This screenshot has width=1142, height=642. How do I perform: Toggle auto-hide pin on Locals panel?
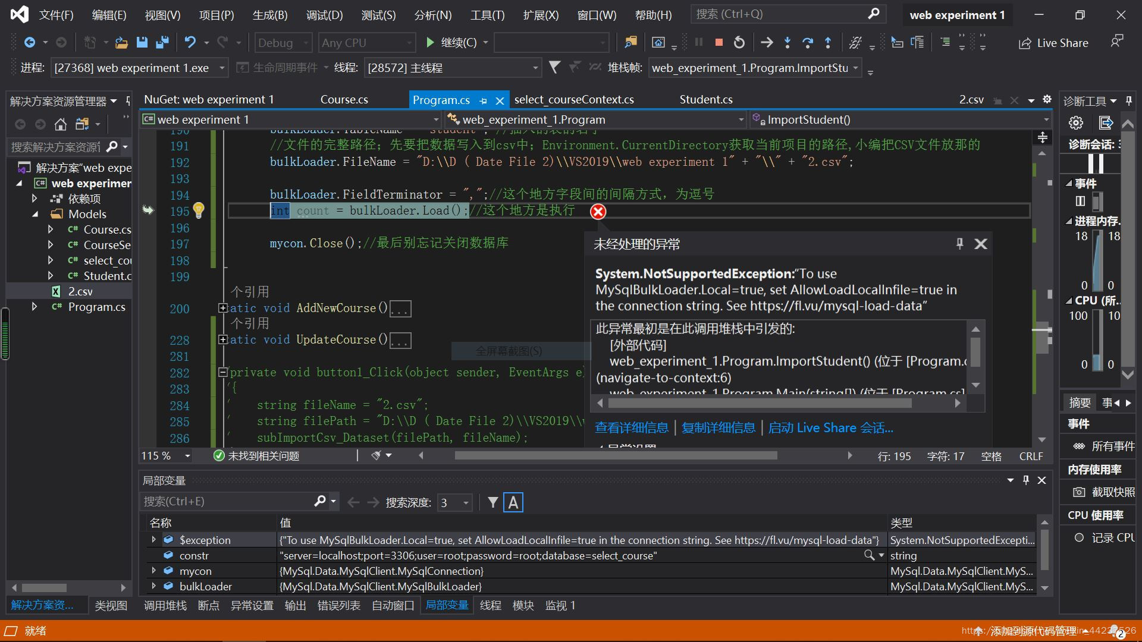click(1025, 480)
